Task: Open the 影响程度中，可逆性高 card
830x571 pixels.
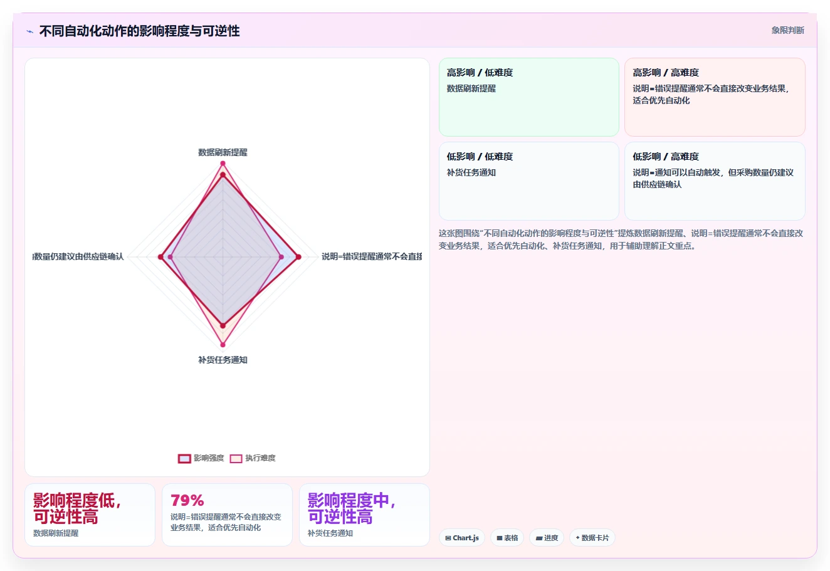Action: pyautogui.click(x=364, y=515)
